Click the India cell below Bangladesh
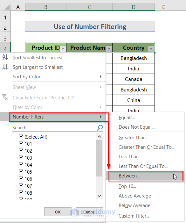Image resolution: width=186 pixels, height=223 pixels. click(x=134, y=68)
